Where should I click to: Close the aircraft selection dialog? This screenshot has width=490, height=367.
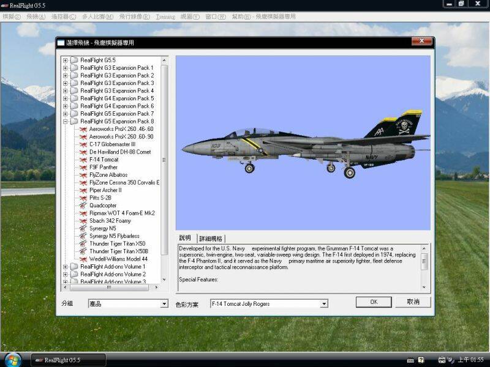421,41
